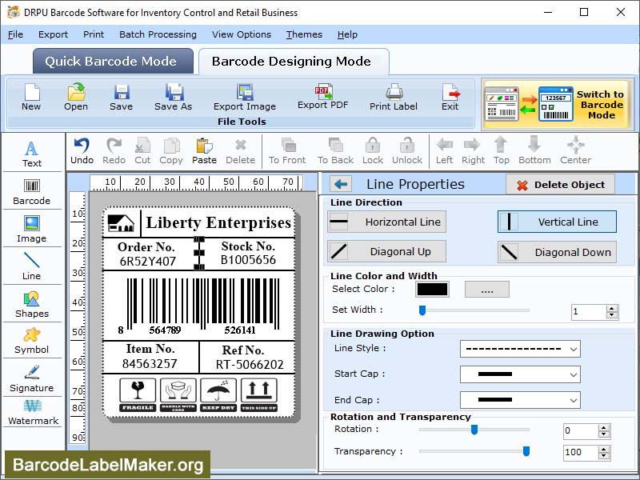
Task: Open the End Cap dropdown
Action: pyautogui.click(x=520, y=400)
